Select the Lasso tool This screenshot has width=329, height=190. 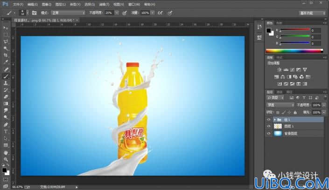click(x=6, y=41)
